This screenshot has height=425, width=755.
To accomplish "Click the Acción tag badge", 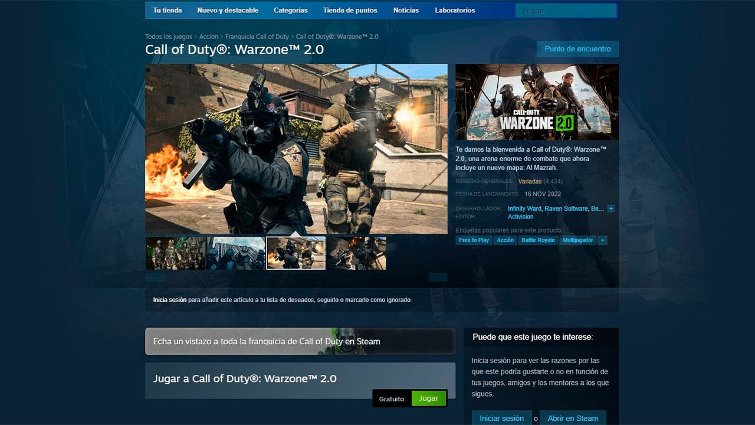I will click(505, 240).
